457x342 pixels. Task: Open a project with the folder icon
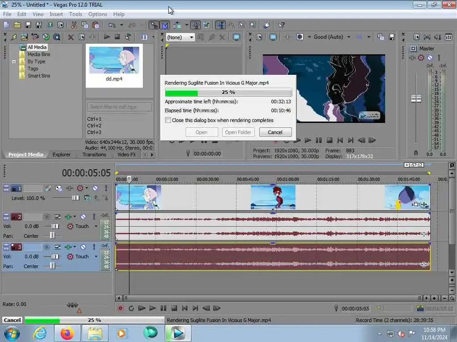(x=17, y=25)
